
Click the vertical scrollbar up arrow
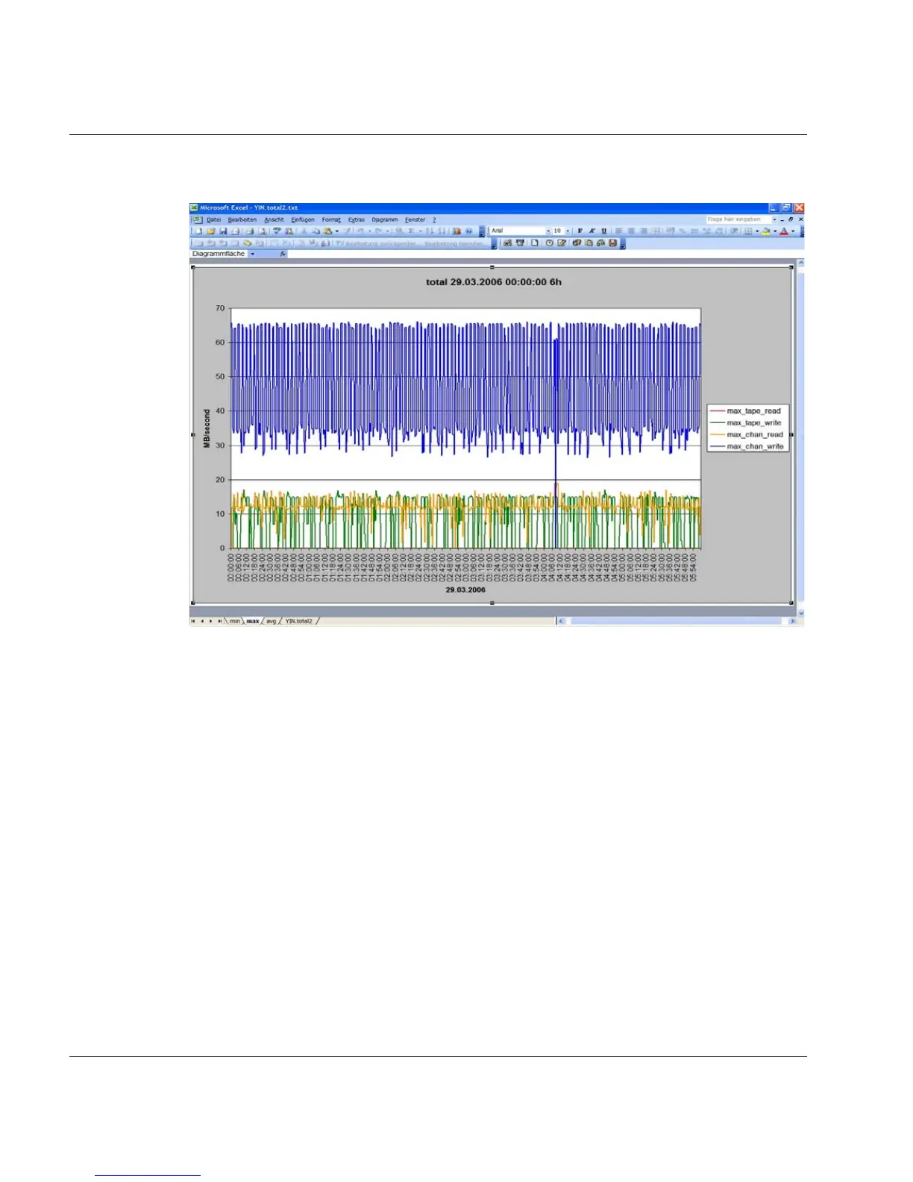click(x=801, y=263)
